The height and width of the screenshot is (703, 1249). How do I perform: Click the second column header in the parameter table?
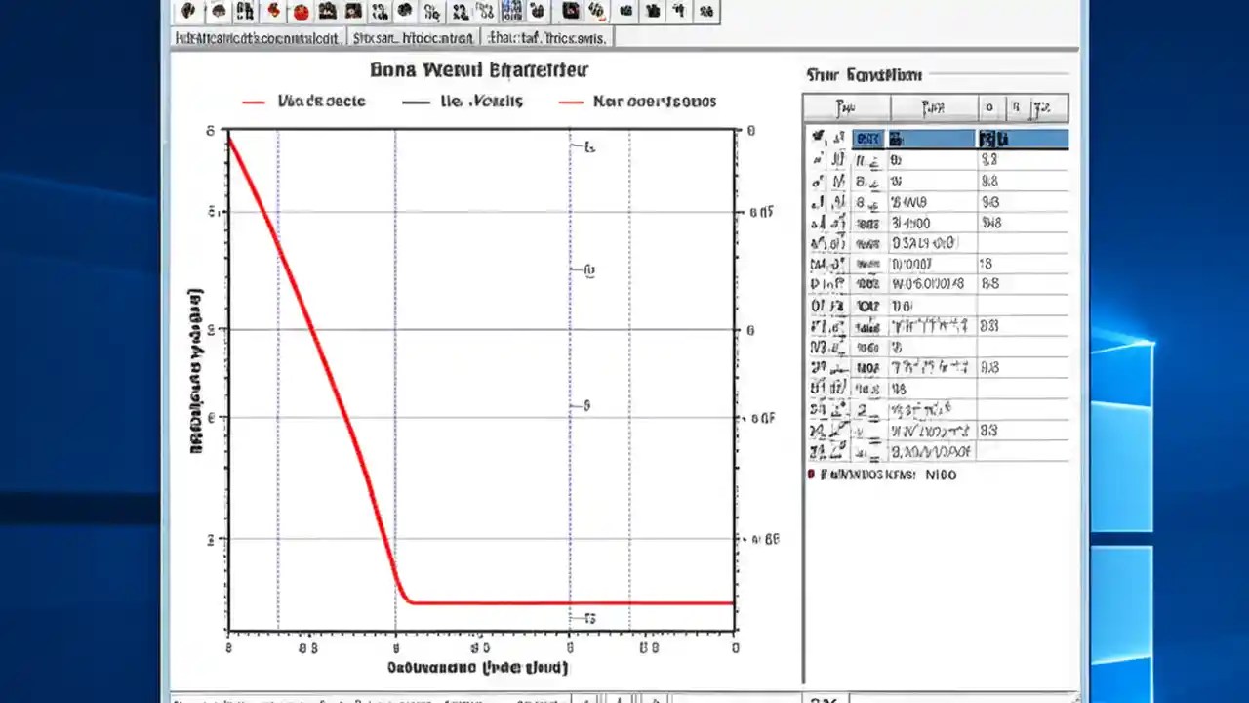[935, 107]
